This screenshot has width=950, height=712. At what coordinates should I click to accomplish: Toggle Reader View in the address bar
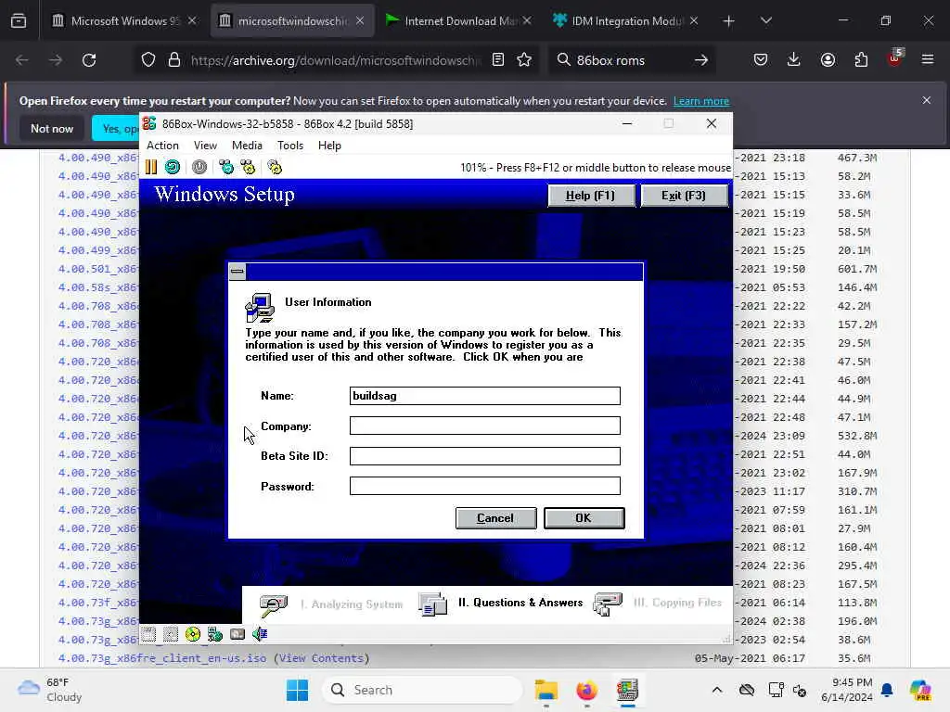coord(498,60)
